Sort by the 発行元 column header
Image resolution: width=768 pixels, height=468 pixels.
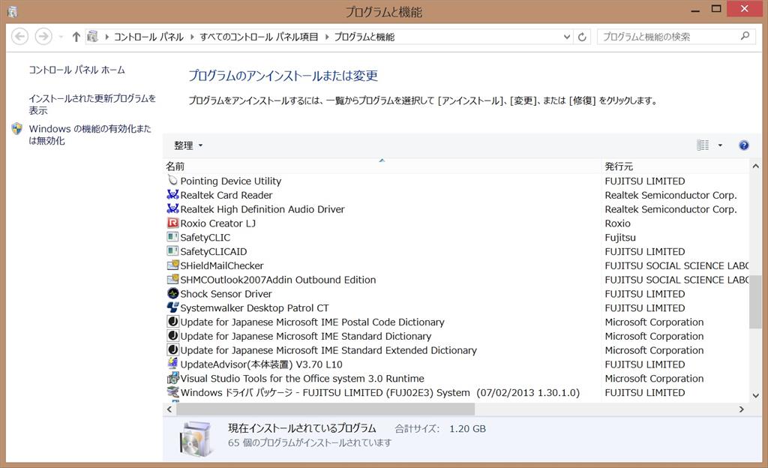pyautogui.click(x=675, y=166)
